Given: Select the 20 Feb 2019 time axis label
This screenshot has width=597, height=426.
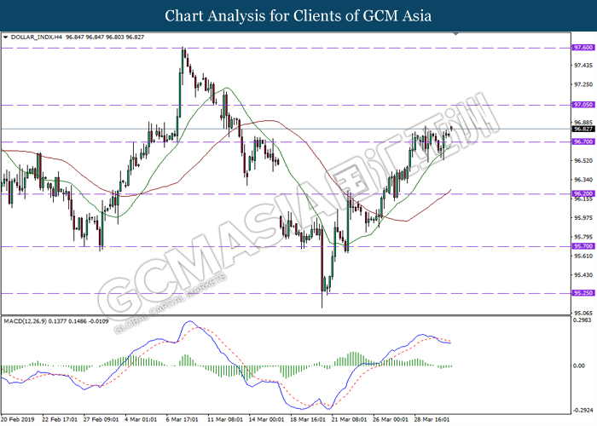Looking at the screenshot, I should coord(18,419).
